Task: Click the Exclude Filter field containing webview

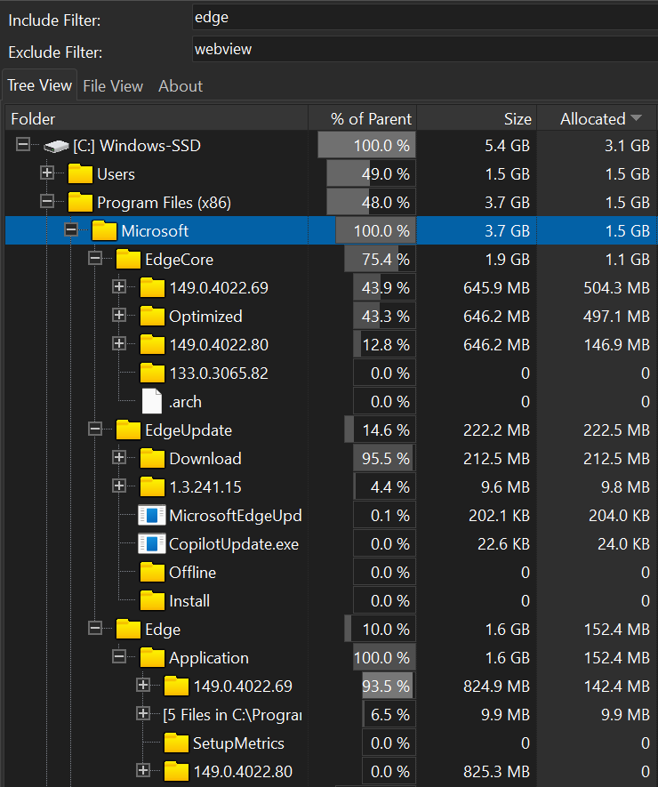Action: coord(425,49)
